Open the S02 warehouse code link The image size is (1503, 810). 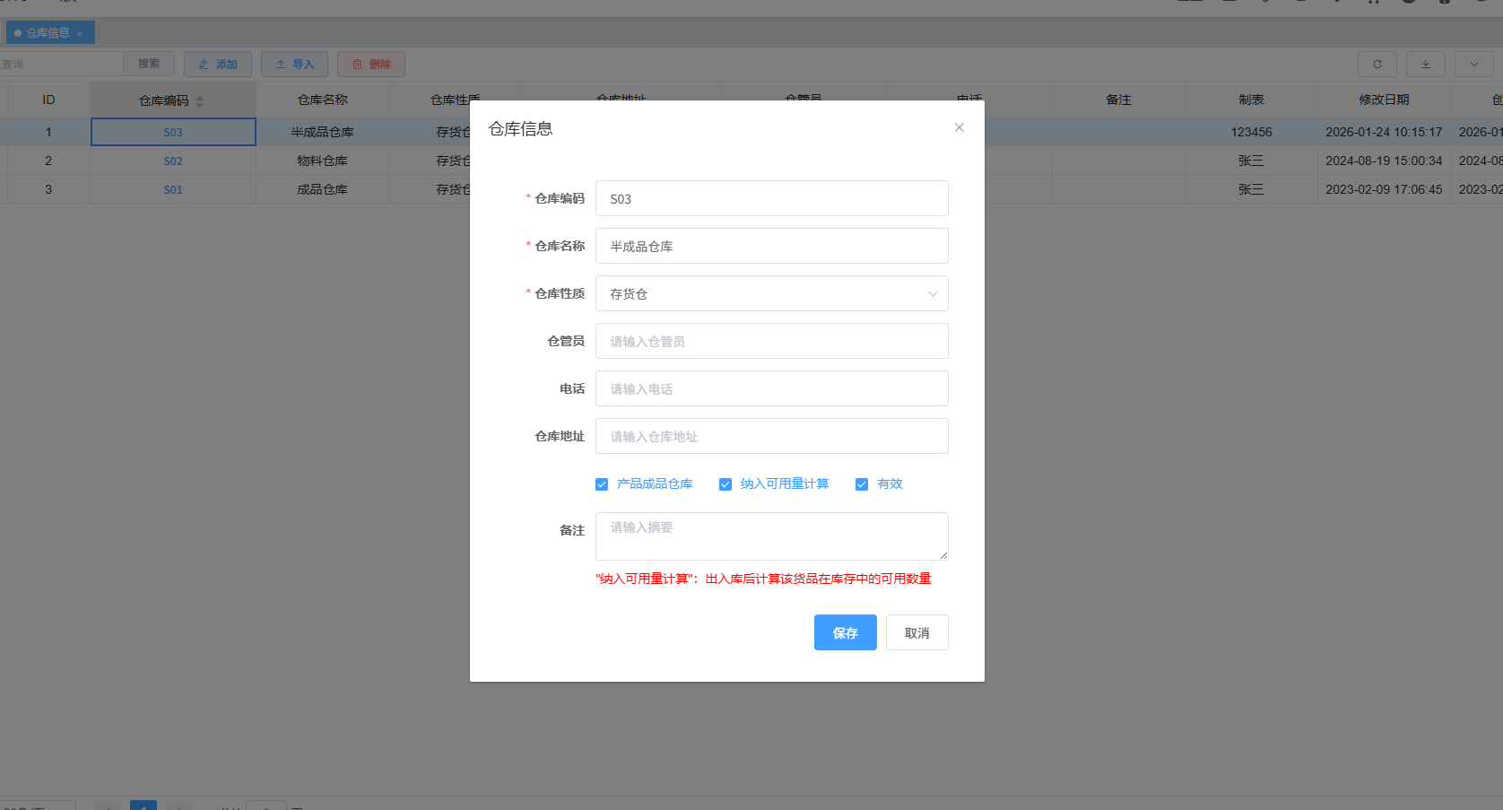[173, 161]
